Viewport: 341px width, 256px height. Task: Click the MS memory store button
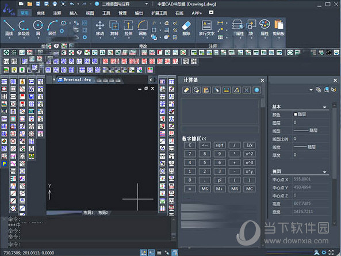click(205, 189)
